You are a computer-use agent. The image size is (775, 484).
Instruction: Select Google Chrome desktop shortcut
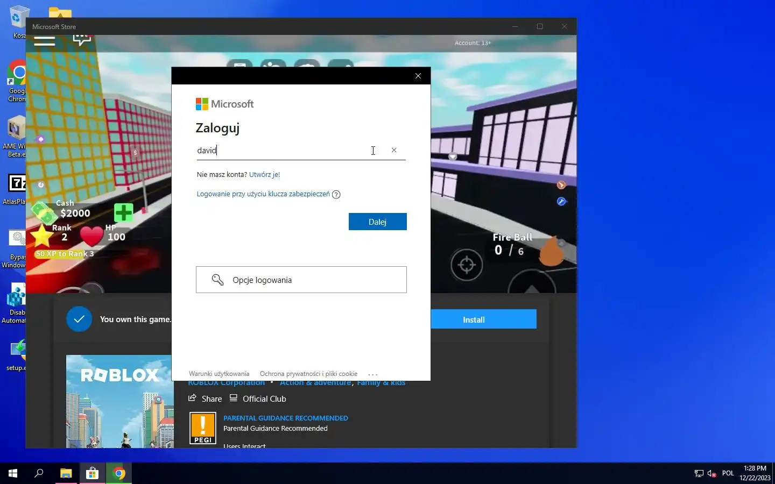coord(17,81)
